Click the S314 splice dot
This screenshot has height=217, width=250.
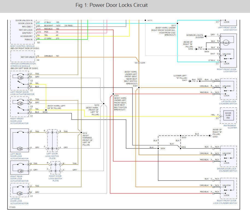pos(81,132)
